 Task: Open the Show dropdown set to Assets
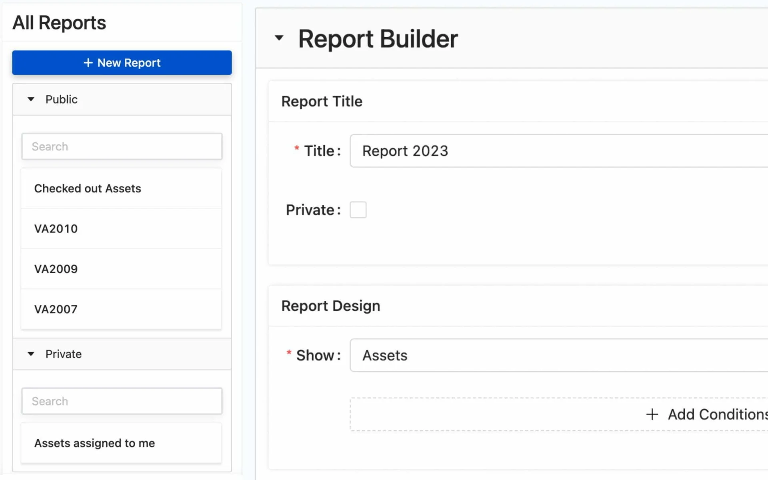click(x=559, y=355)
